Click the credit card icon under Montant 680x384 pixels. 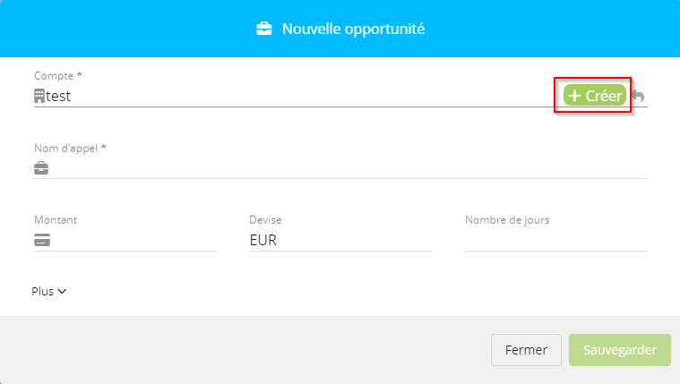(41, 240)
